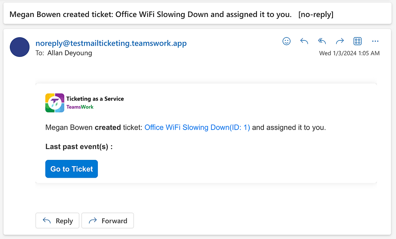The height and width of the screenshot is (239, 396).
Task: Click the reply arrow icon in top toolbar
Action: click(x=304, y=41)
